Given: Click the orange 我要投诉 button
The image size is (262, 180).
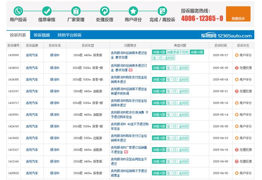Looking at the screenshot, I should pos(238,14).
